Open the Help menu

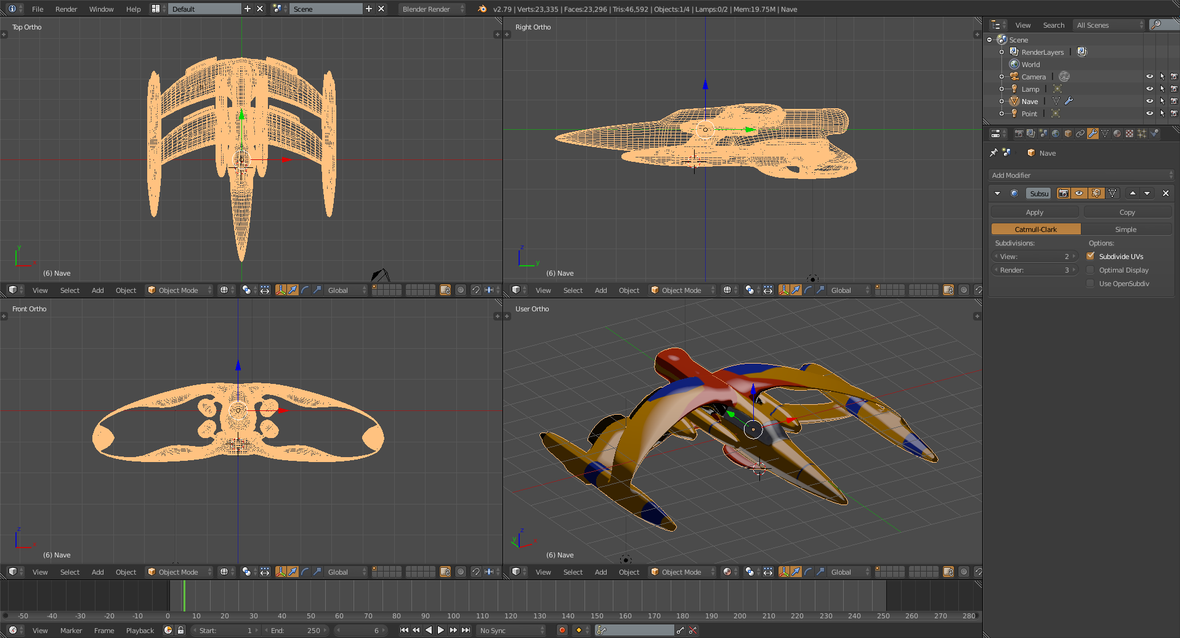point(133,9)
